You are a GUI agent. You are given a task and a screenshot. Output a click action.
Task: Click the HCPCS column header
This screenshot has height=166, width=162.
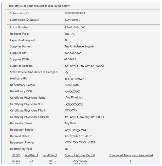point(16,155)
